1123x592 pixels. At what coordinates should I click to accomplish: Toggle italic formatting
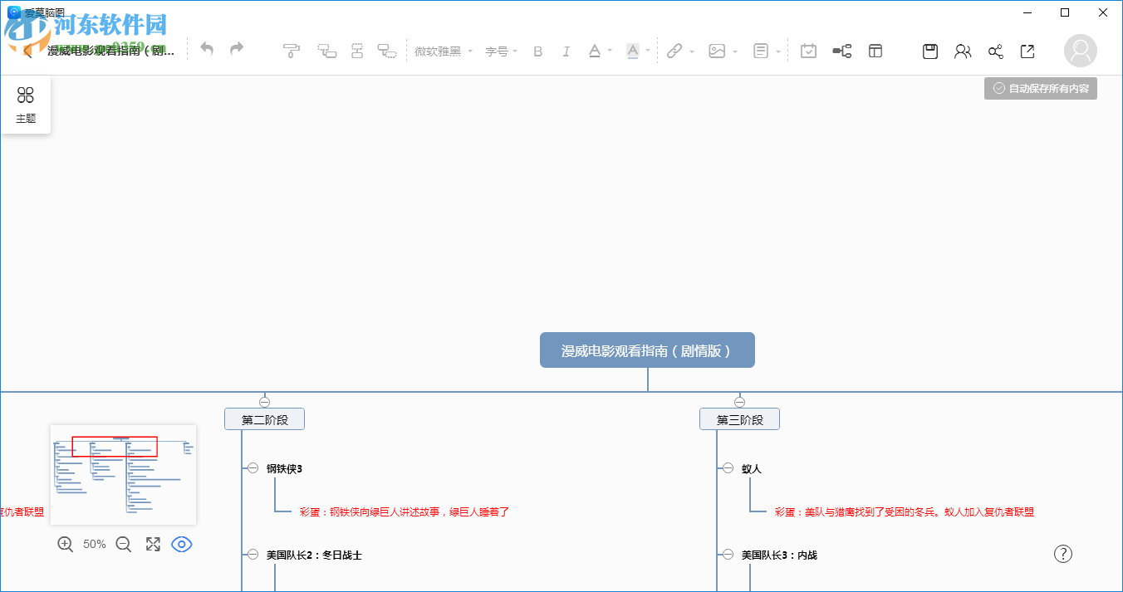[566, 51]
